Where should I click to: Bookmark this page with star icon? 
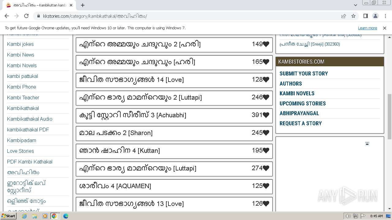tap(353, 16)
